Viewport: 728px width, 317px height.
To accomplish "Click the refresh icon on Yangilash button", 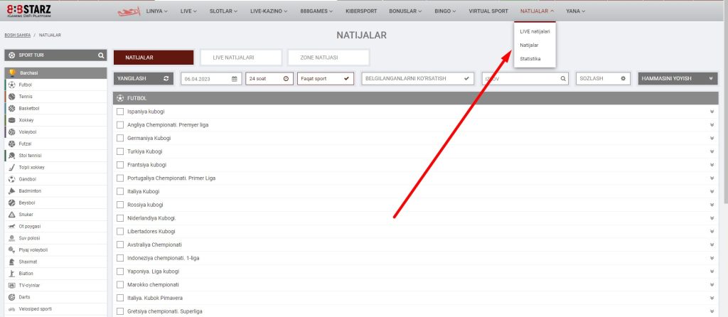I will coord(166,79).
